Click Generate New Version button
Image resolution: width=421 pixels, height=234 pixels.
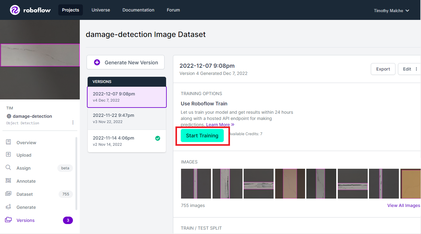pos(126,62)
